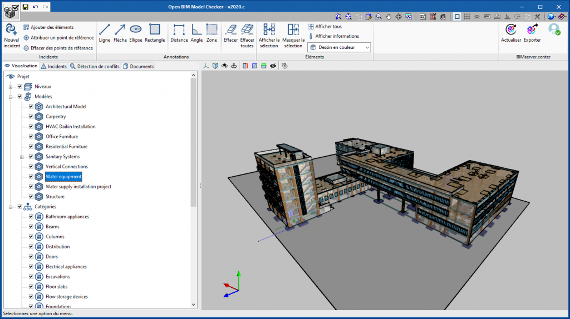Screen dimensions: 570x319
Task: Switch to the Incidents tab
Action: pyautogui.click(x=53, y=66)
